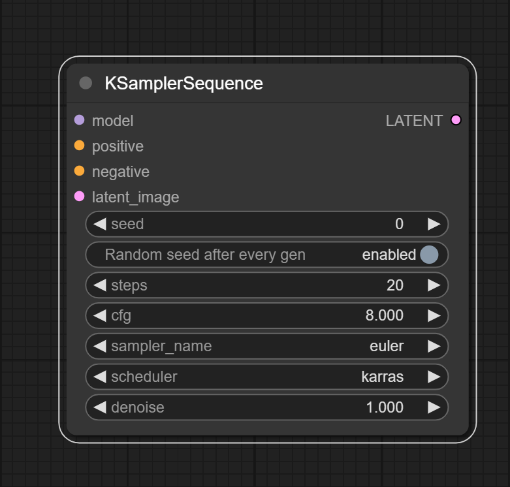Select next sampler_name with right arrow
Screen dimensions: 510x487
434,346
